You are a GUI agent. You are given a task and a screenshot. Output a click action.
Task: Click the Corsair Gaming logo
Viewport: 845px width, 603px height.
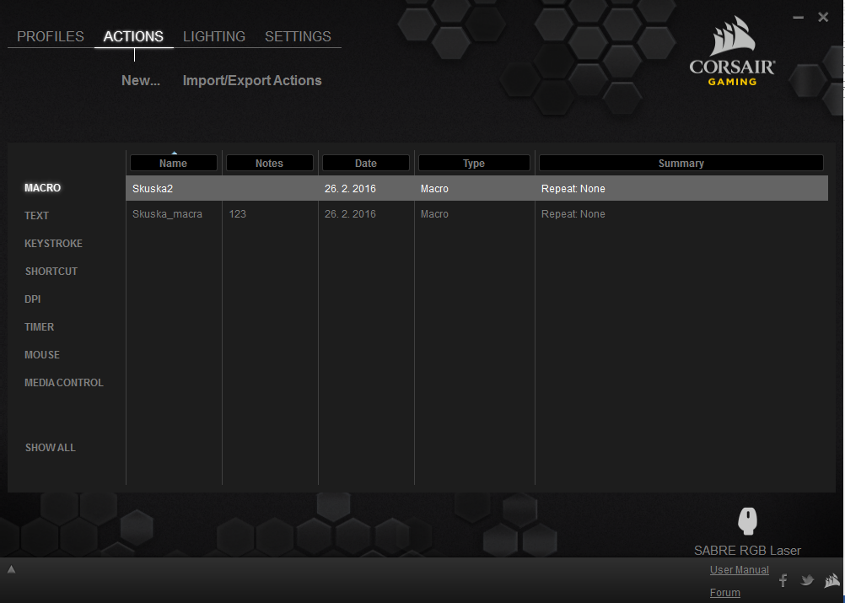click(x=731, y=56)
